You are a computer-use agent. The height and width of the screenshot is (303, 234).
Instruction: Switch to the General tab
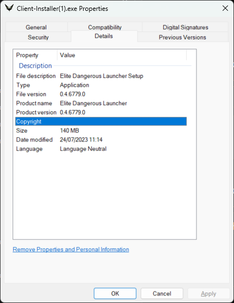coord(36,27)
